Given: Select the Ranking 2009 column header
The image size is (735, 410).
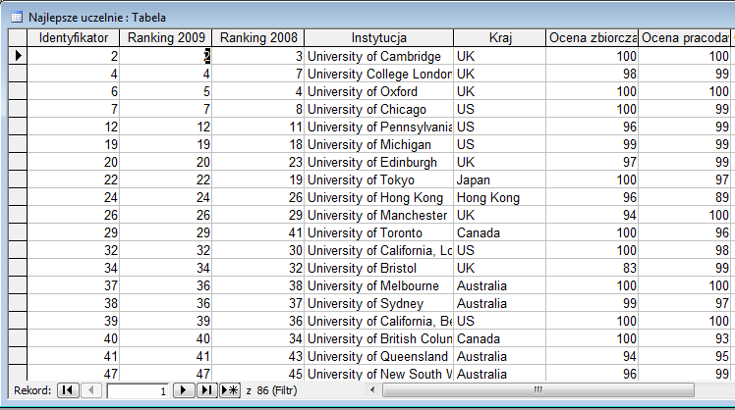Looking at the screenshot, I should pyautogui.click(x=166, y=38).
